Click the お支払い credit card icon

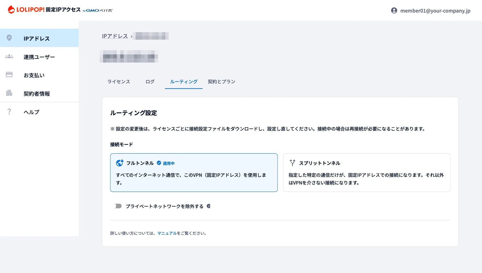(9, 75)
